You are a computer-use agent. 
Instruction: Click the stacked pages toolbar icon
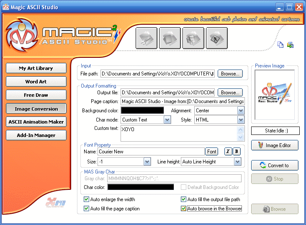click(170, 38)
